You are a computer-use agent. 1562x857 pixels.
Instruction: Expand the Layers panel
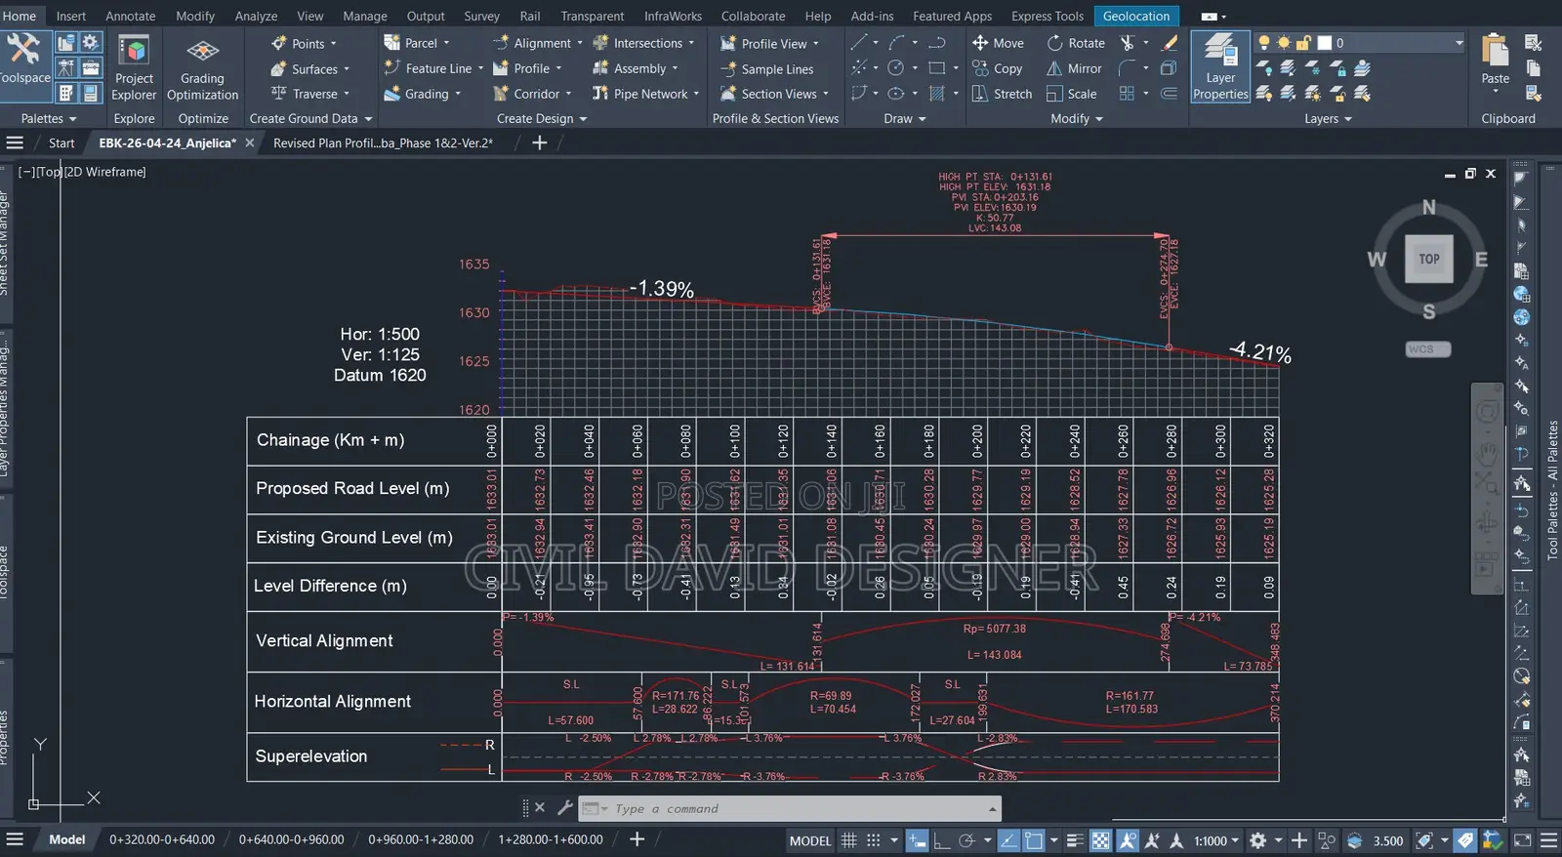pyautogui.click(x=1328, y=118)
